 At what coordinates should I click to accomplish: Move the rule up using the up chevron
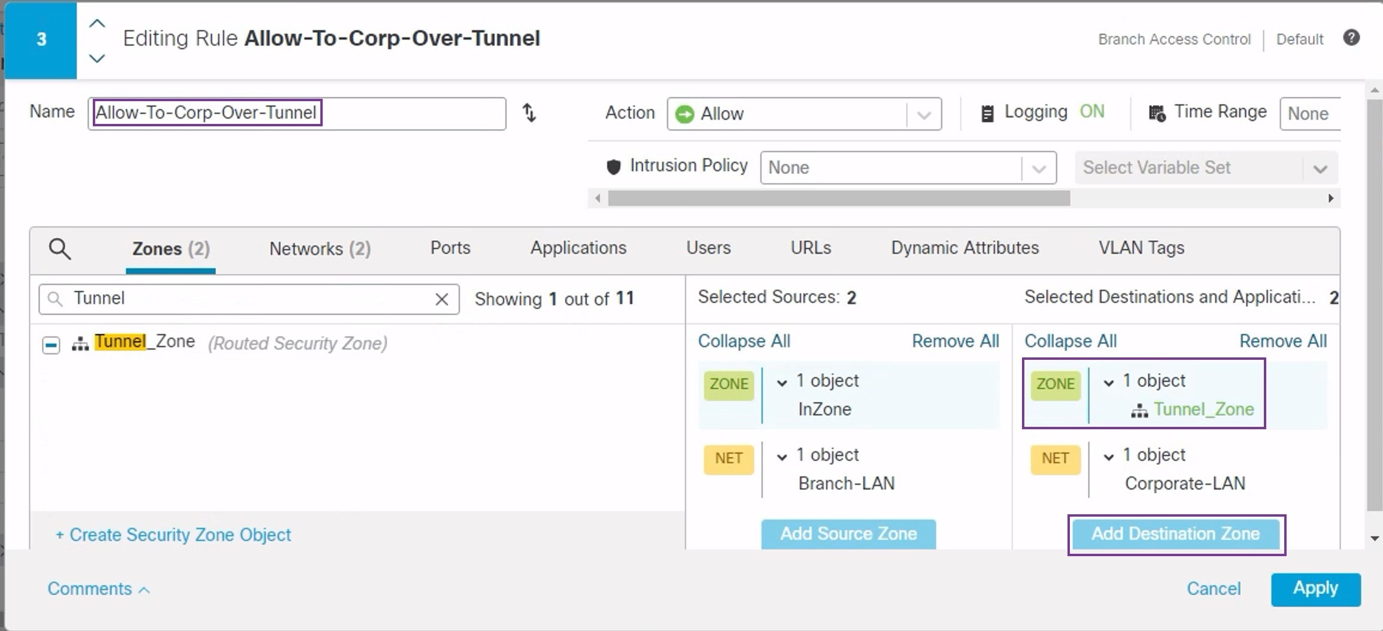pos(97,23)
